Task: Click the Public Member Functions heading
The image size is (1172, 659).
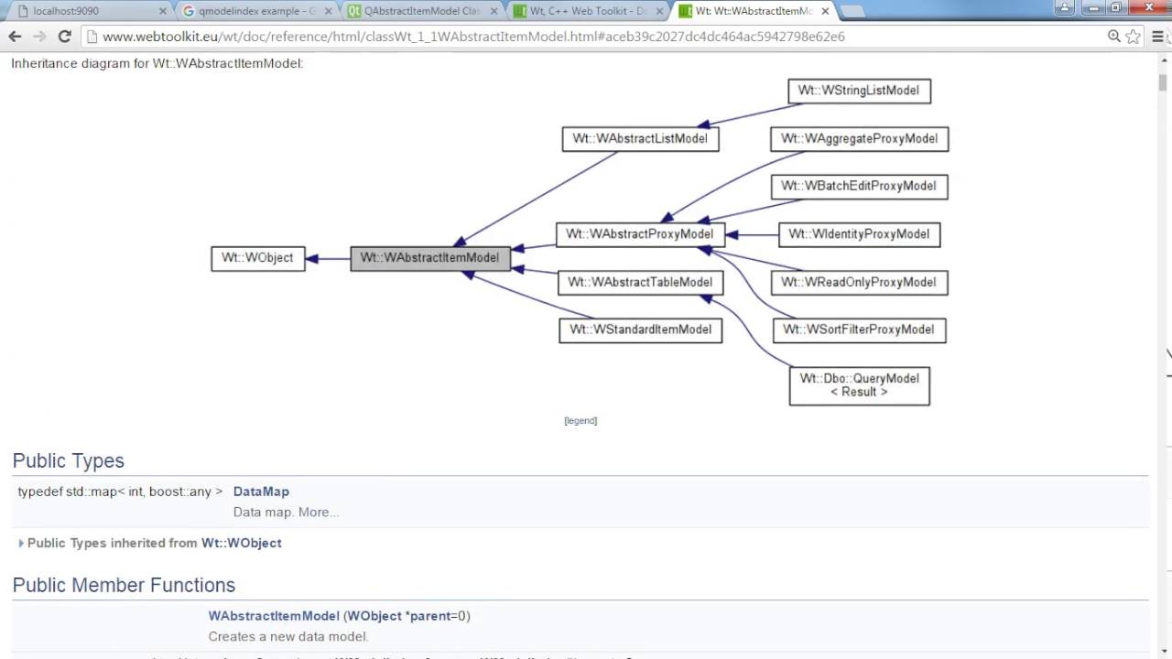Action: point(124,586)
